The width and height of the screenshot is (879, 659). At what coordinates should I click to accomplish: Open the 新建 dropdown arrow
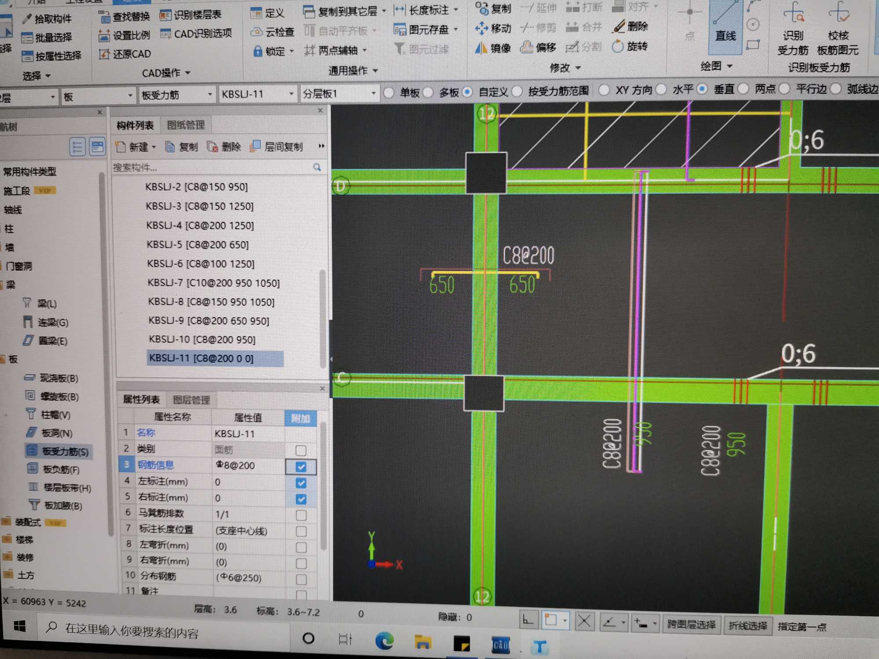tap(154, 147)
